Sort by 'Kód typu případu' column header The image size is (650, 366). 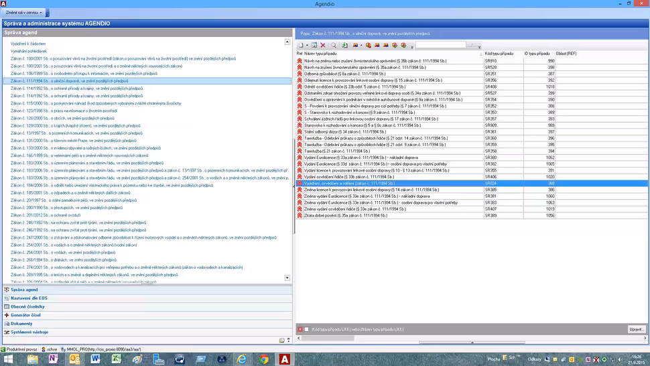(499, 54)
